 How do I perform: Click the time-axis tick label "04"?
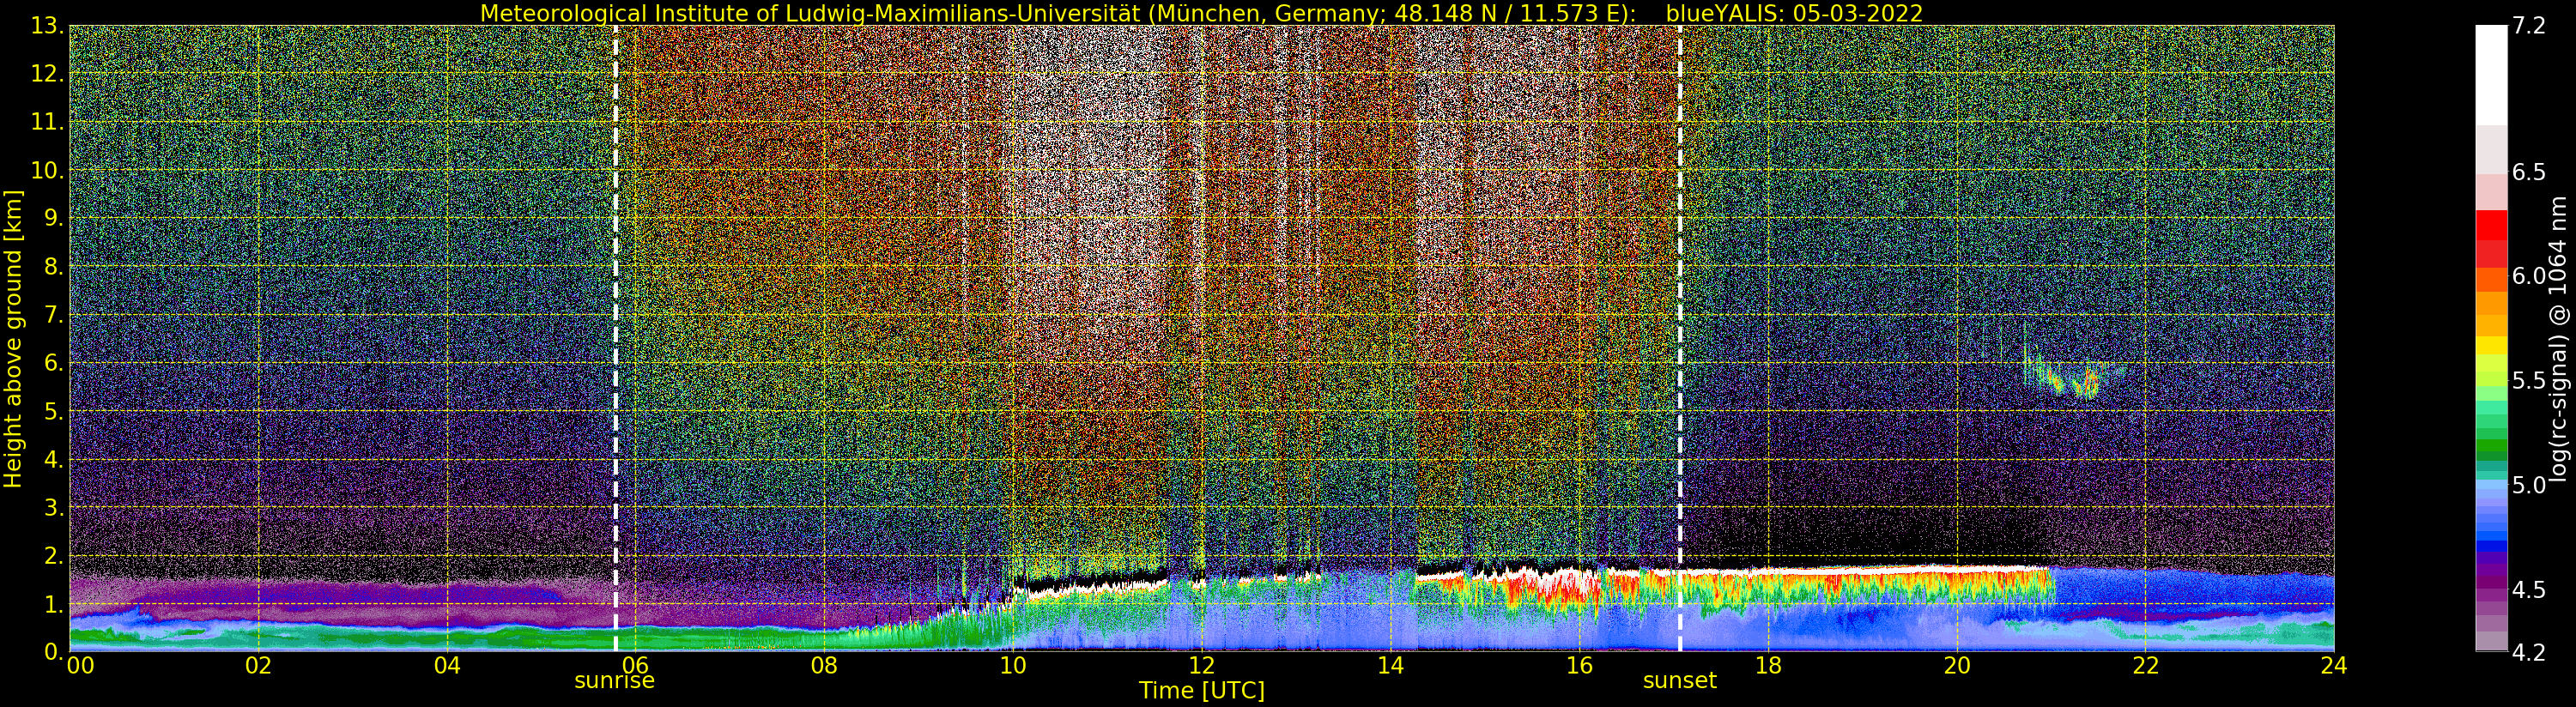tap(448, 666)
